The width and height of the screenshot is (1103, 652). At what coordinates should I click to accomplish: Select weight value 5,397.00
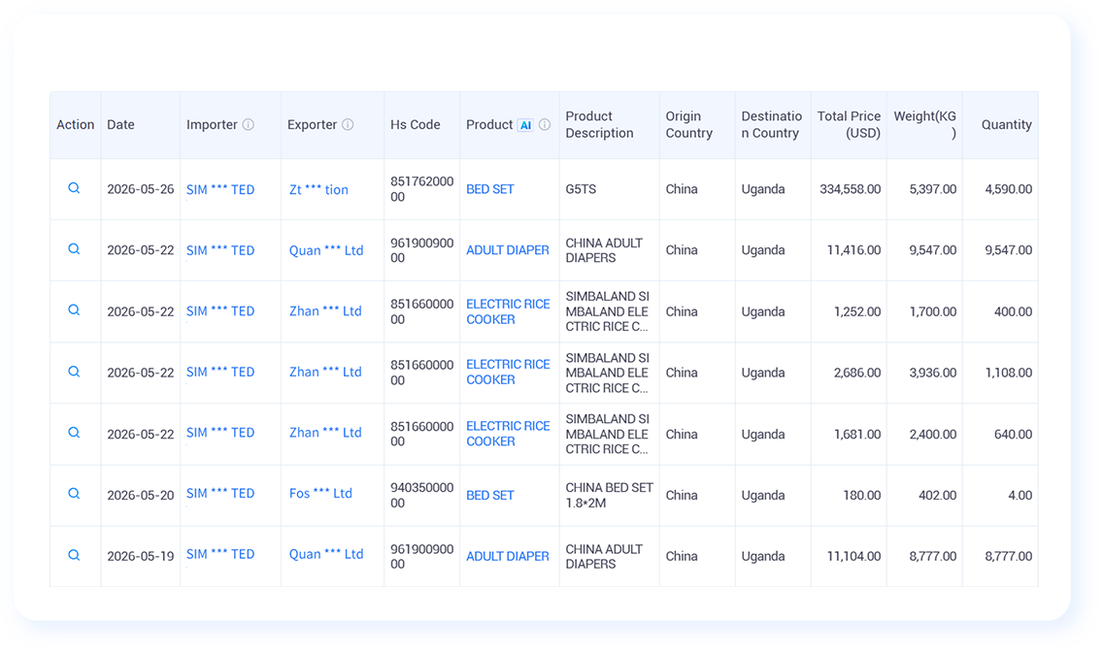coord(933,190)
